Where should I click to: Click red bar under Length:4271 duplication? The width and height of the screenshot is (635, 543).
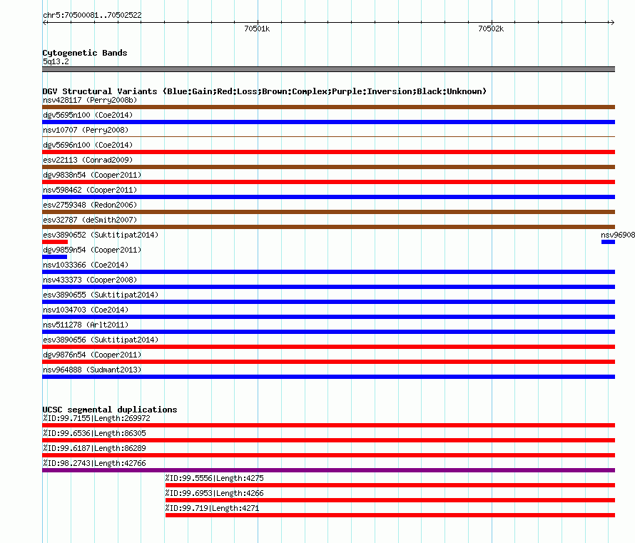(x=390, y=515)
